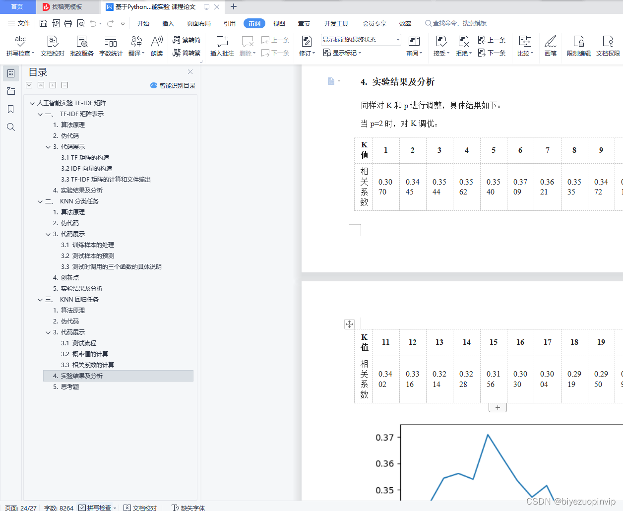
Task: Open the 文件 menu
Action: (x=19, y=23)
